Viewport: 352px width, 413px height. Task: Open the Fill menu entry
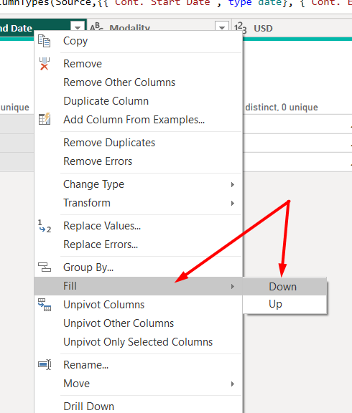coord(138,286)
